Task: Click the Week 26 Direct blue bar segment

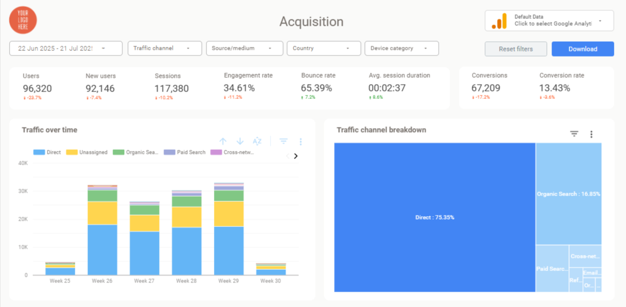Action: pyautogui.click(x=102, y=250)
